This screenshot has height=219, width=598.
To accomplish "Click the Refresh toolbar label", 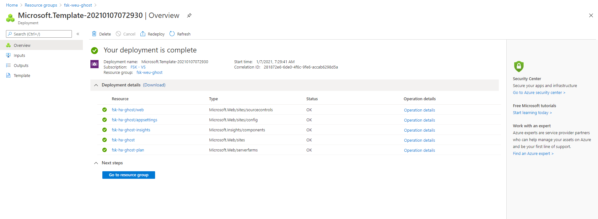I will 184,34.
